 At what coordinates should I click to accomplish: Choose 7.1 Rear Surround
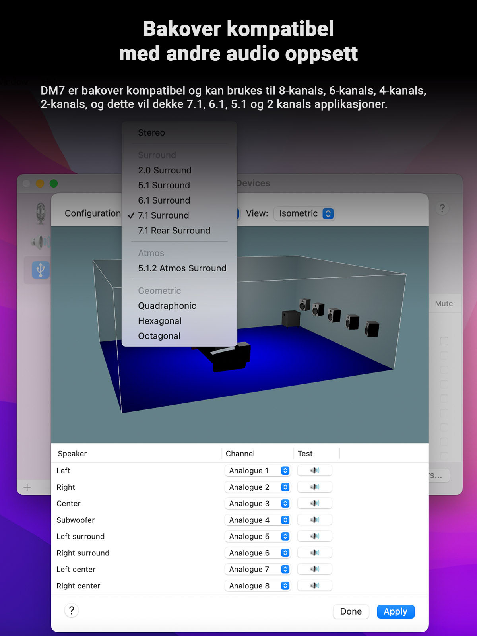(x=179, y=231)
